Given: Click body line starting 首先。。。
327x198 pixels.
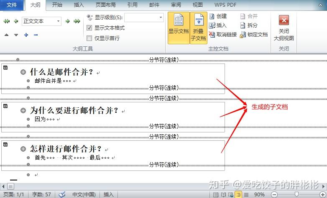Looking at the screenshot, I should coord(72,157).
